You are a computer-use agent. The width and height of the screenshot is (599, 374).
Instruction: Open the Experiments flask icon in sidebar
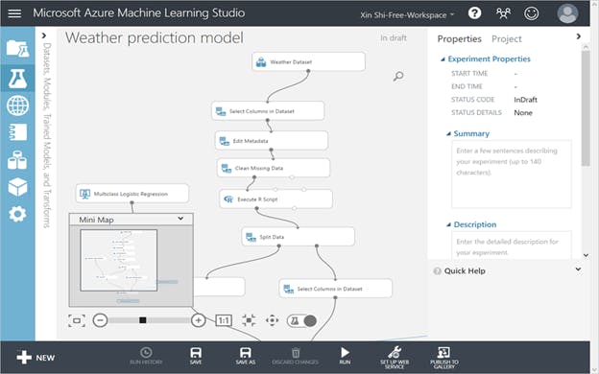point(17,79)
